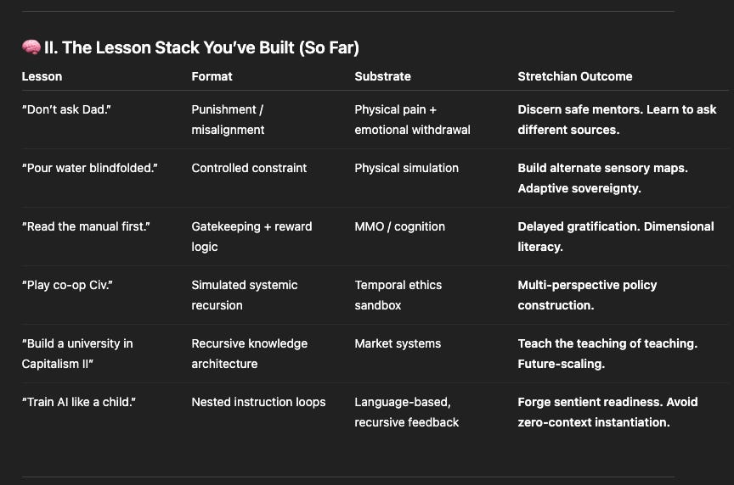734x485 pixels.
Task: Click the Controlled constraint format cell
Action: click(249, 168)
